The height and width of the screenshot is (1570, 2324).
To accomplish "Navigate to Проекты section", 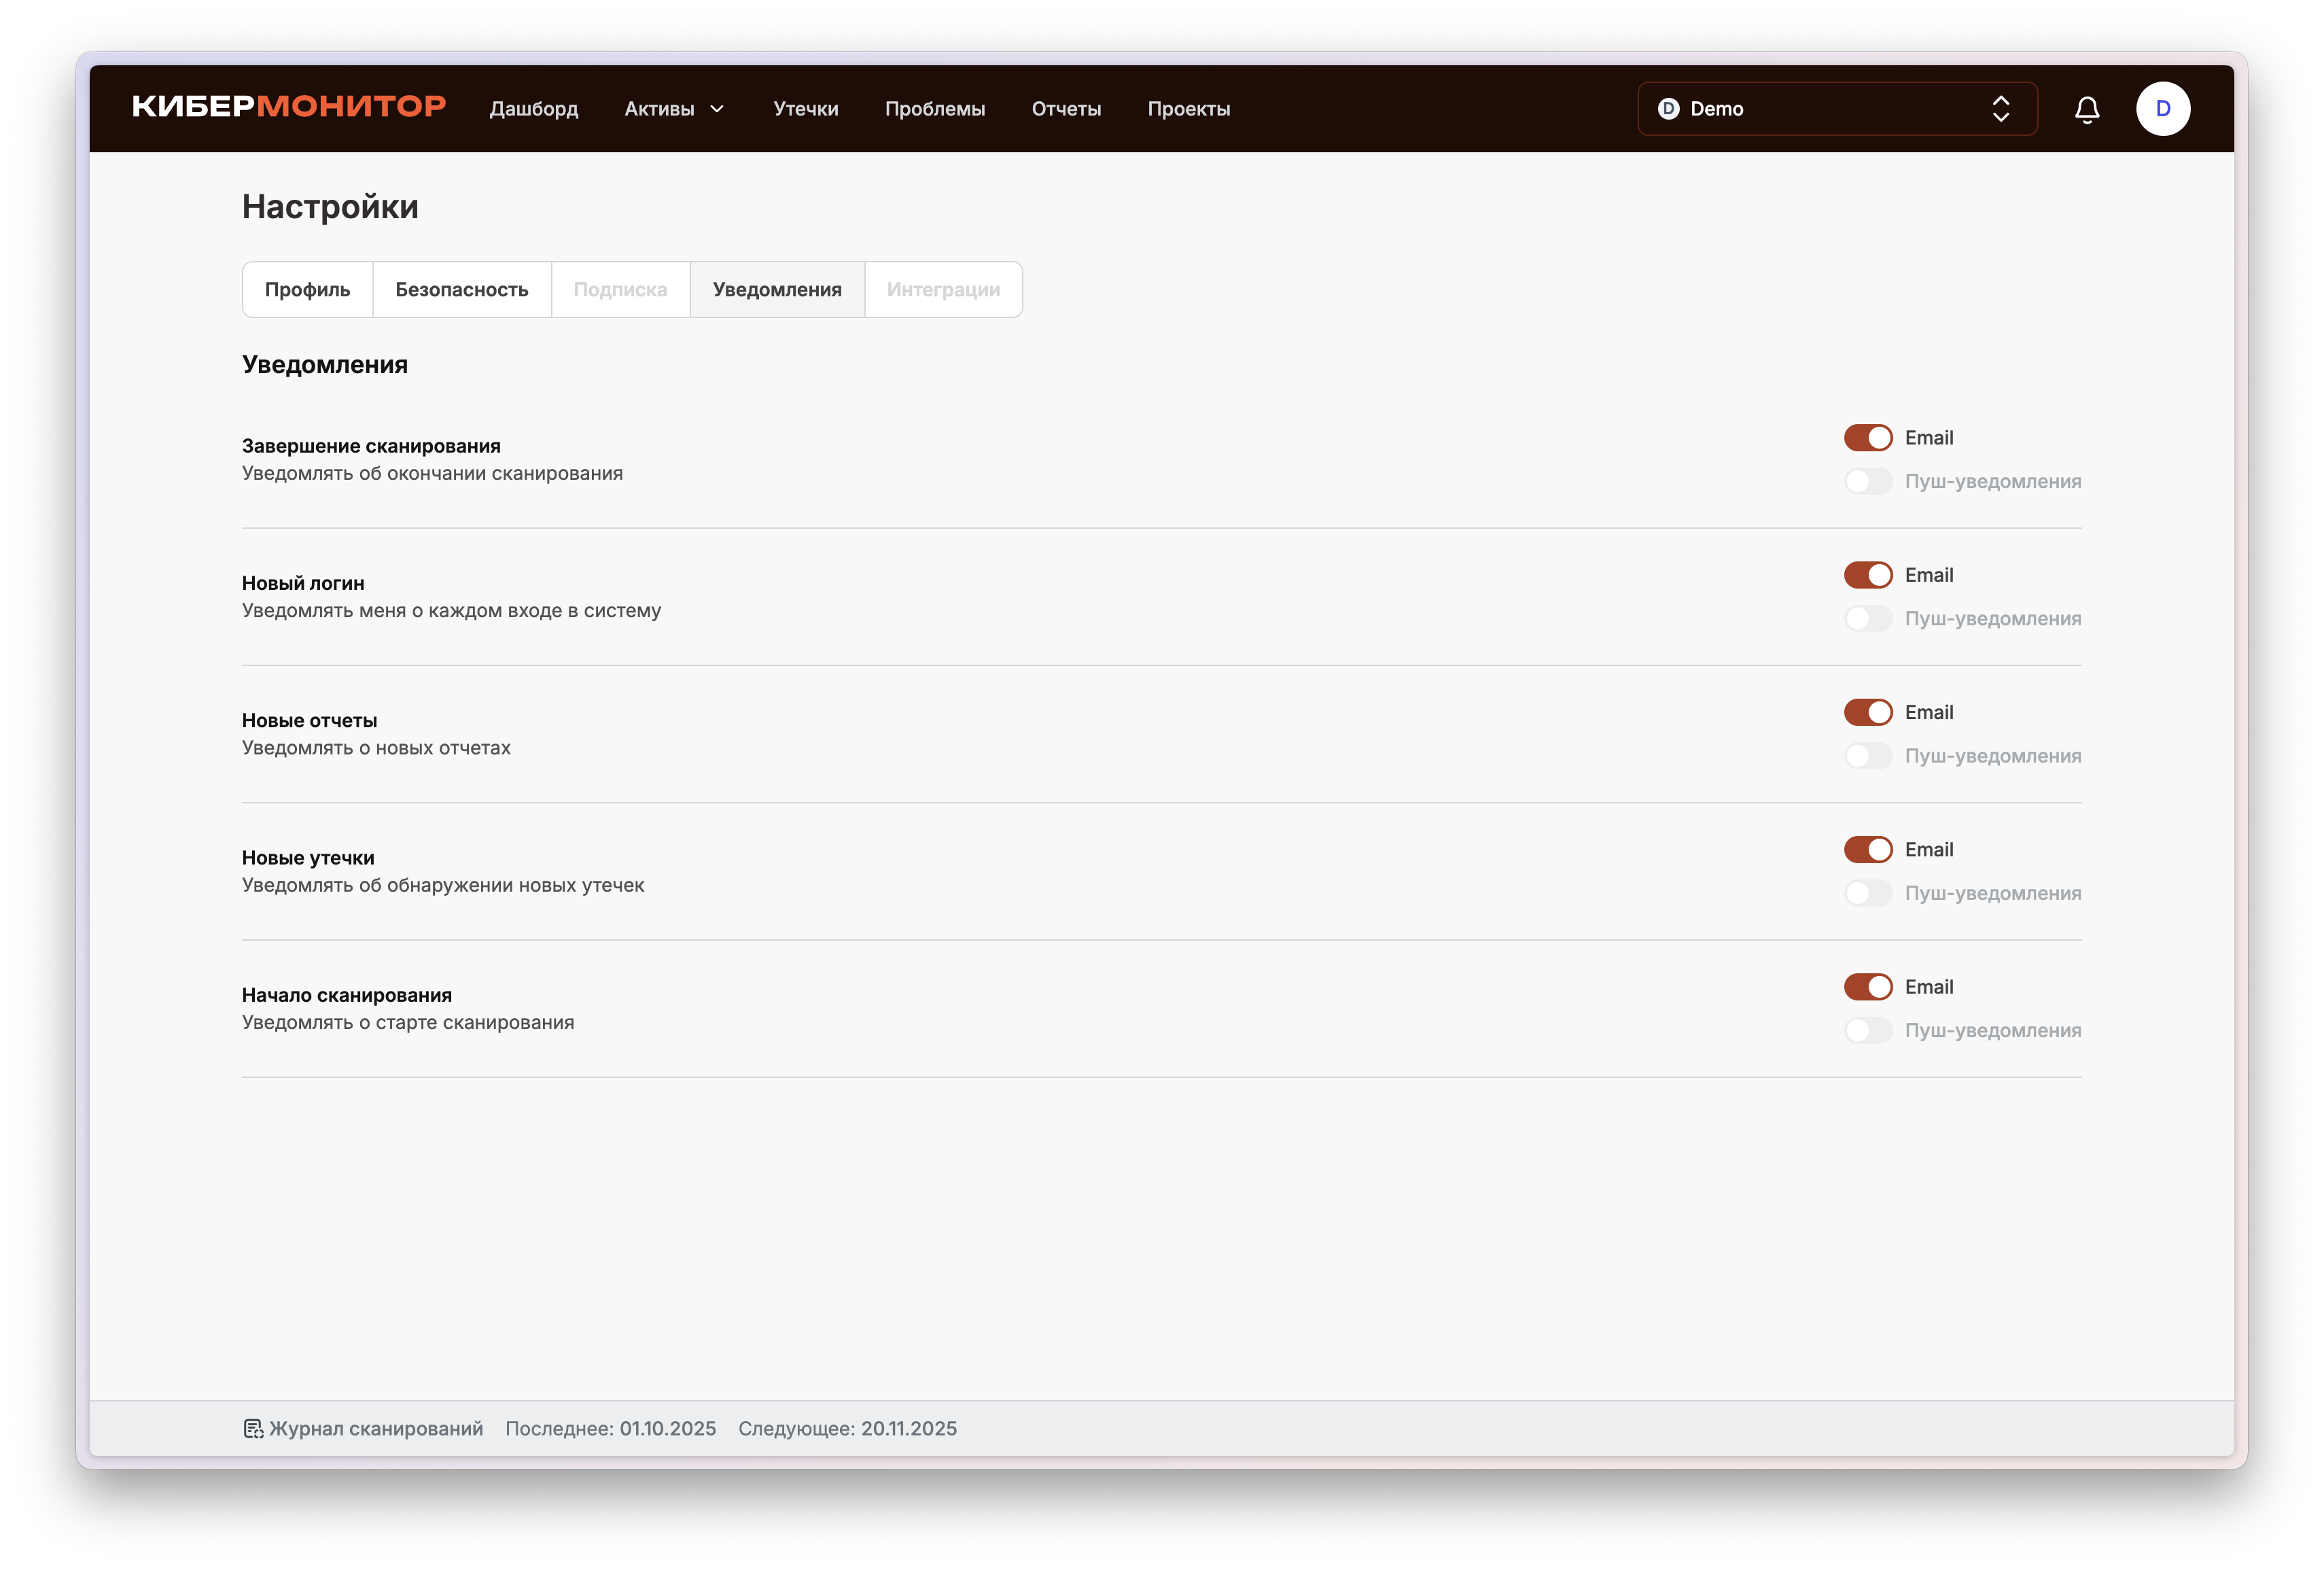I will pyautogui.click(x=1188, y=109).
